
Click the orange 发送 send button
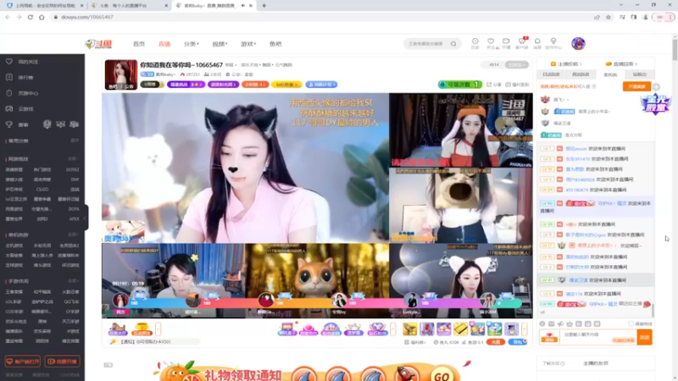pyautogui.click(x=644, y=336)
